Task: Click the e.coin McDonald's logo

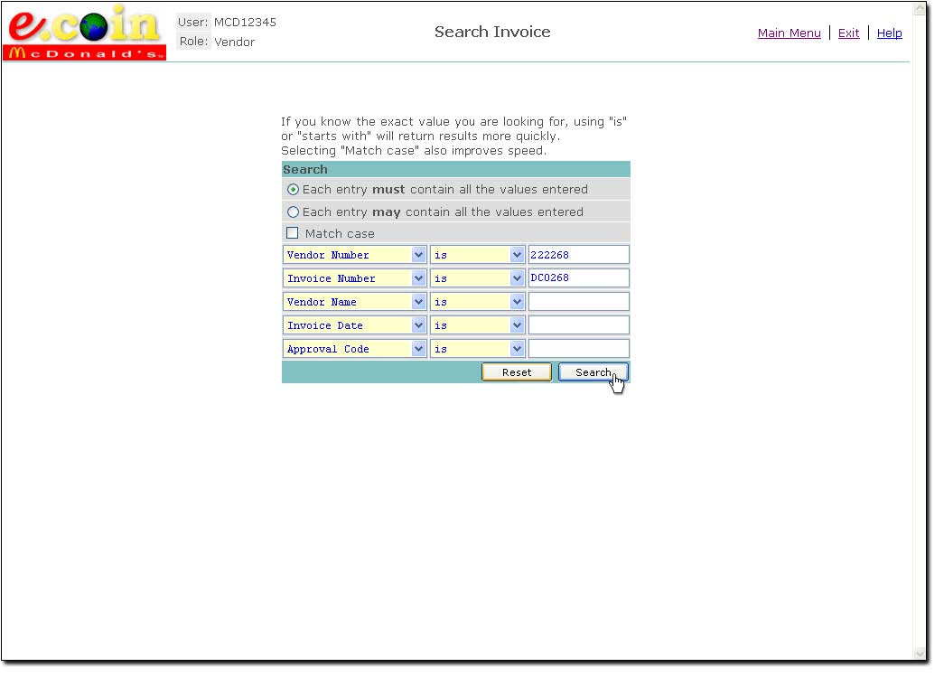Action: (x=86, y=35)
